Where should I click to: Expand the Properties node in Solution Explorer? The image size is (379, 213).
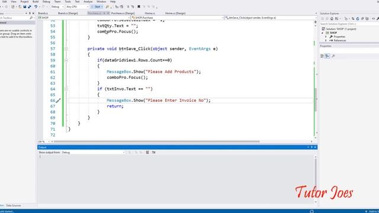326,37
